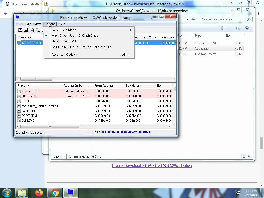Open the Edit menu

[28, 24]
